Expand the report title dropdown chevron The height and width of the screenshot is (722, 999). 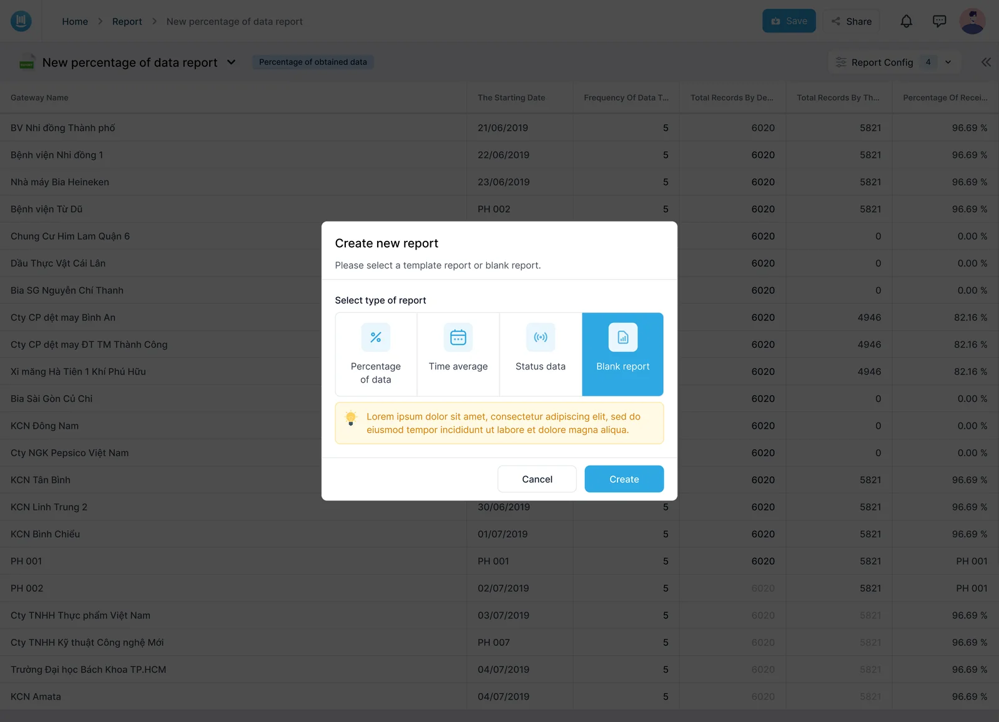232,62
